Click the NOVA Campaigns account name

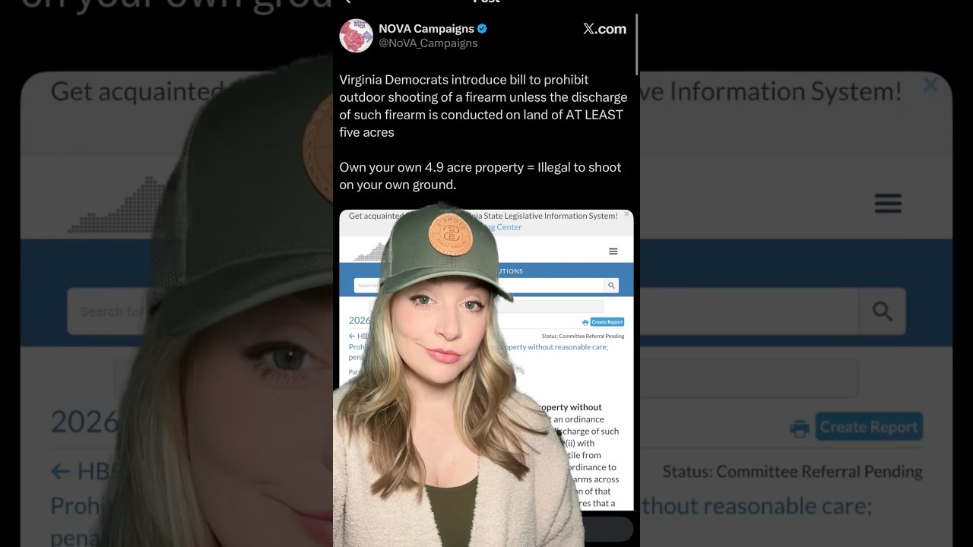click(x=426, y=29)
